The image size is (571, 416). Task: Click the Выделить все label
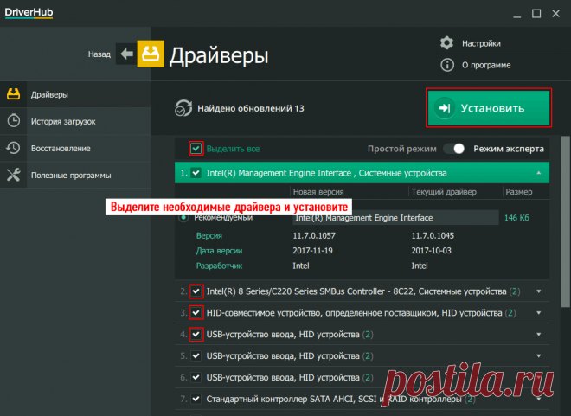[233, 149]
